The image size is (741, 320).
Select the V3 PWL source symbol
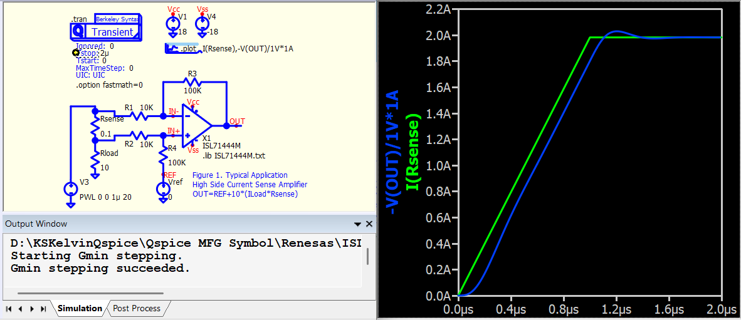click(x=69, y=189)
